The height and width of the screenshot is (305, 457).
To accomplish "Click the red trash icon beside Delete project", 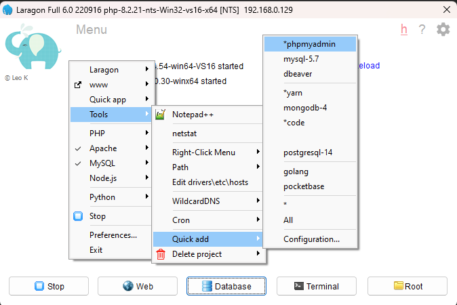I will coord(161,254).
